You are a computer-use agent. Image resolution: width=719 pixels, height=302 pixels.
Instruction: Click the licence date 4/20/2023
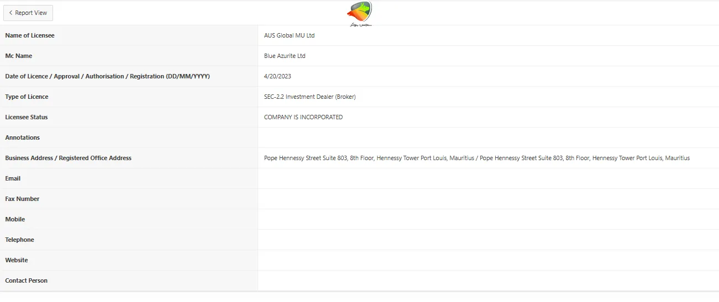tap(277, 76)
